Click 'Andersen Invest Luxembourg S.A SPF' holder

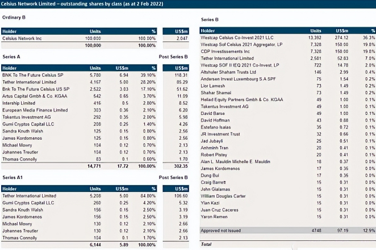238,79
